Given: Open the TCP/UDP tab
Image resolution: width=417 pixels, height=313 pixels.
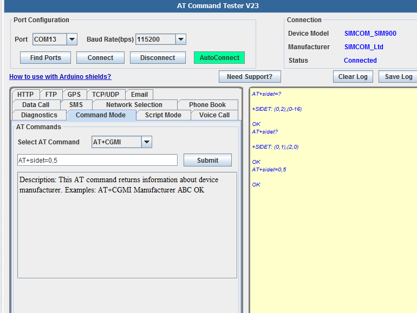Looking at the screenshot, I should pos(106,95).
